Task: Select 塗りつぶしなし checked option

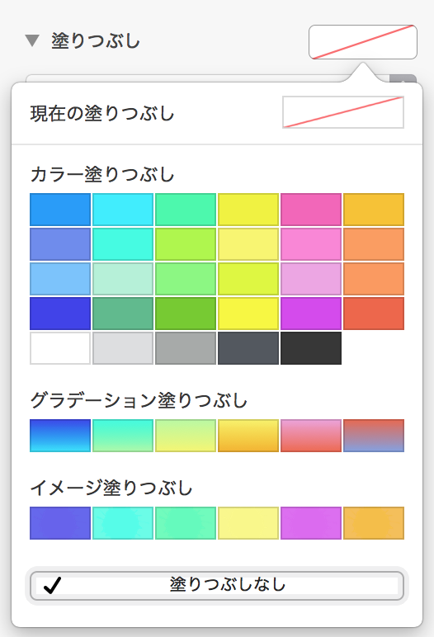Action: click(x=217, y=585)
